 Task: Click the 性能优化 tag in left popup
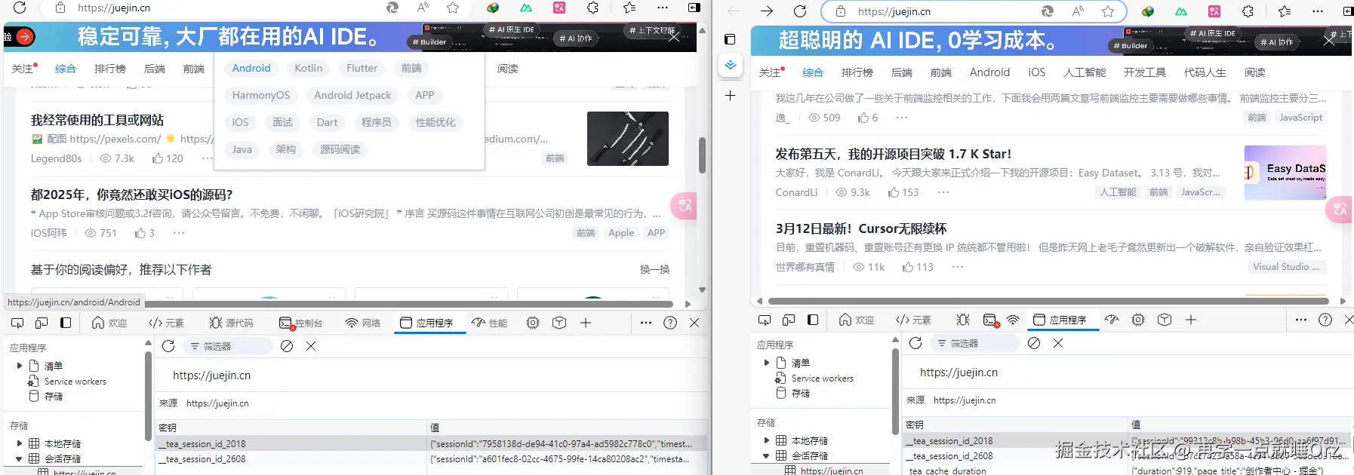click(x=435, y=122)
